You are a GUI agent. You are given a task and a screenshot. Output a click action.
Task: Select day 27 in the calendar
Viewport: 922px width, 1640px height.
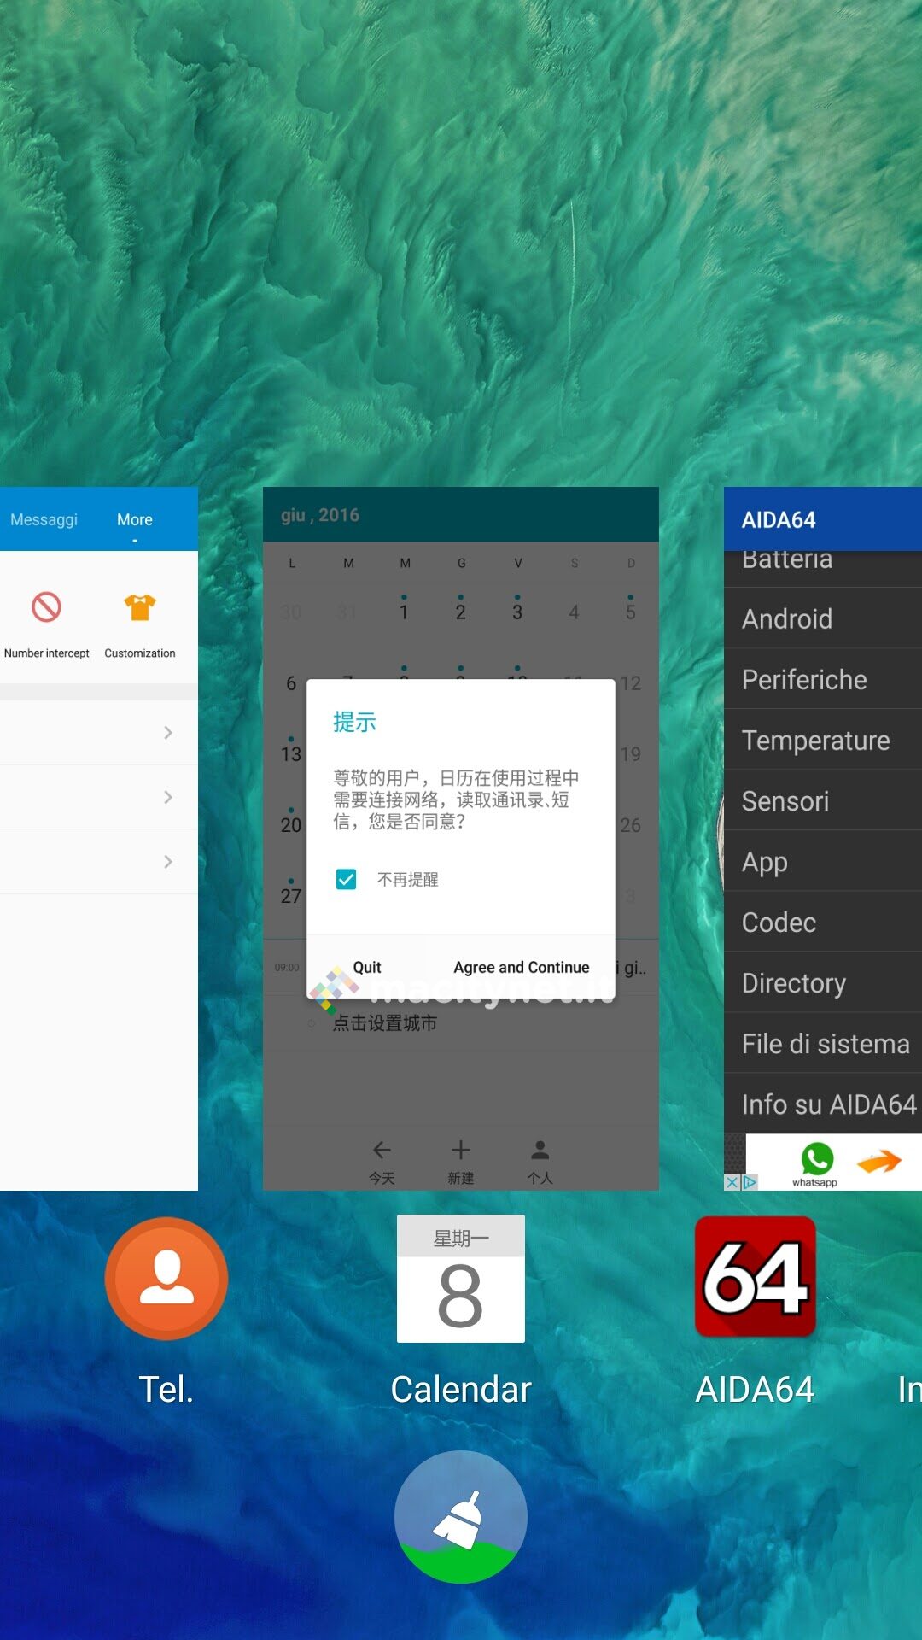(291, 896)
